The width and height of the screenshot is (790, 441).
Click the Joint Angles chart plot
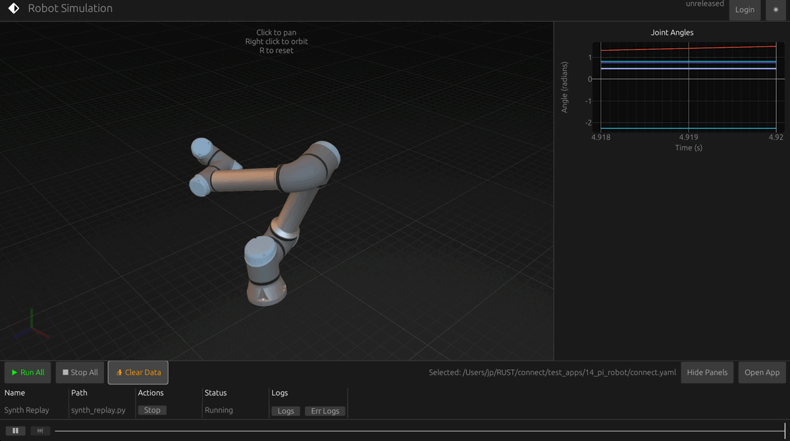pos(689,86)
